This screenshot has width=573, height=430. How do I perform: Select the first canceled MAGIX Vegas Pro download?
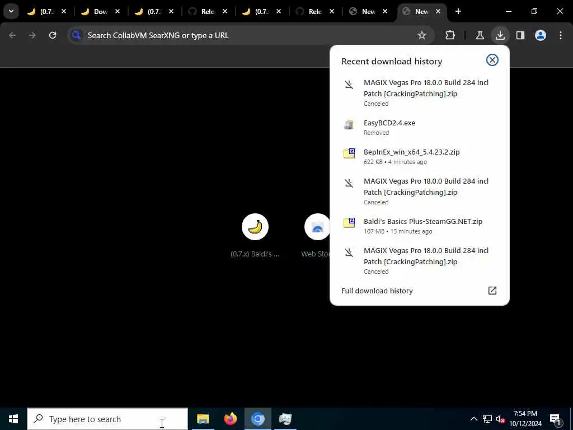420,92
